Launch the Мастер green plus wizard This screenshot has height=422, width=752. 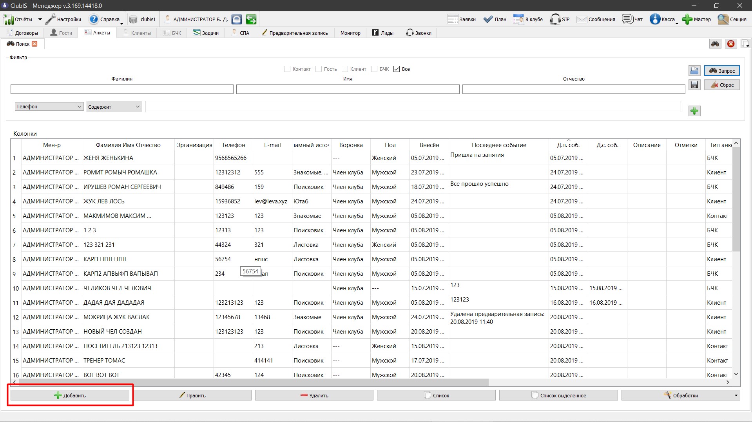[687, 19]
